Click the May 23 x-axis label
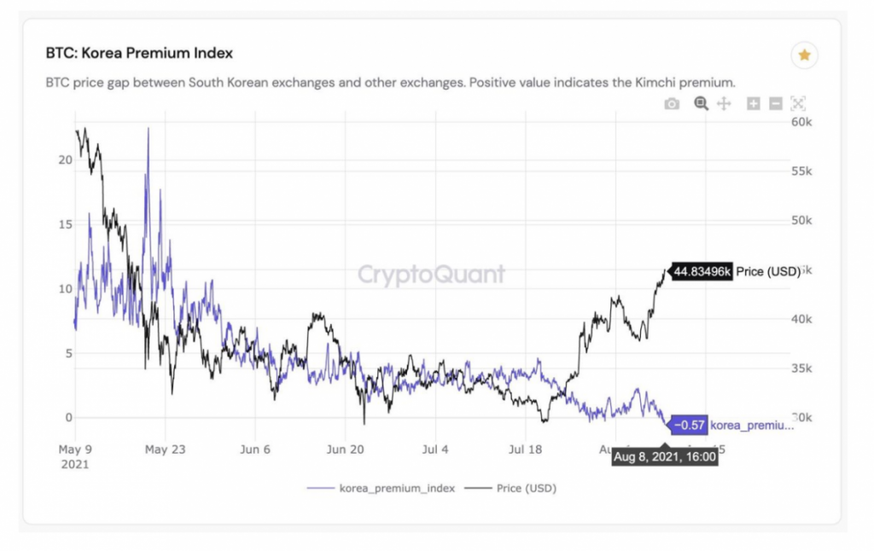Viewport: 874px width, 551px height. click(x=165, y=449)
